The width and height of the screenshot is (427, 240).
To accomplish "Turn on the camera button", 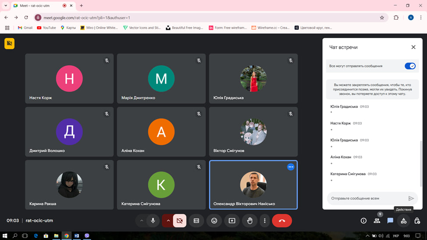I will 180,221.
